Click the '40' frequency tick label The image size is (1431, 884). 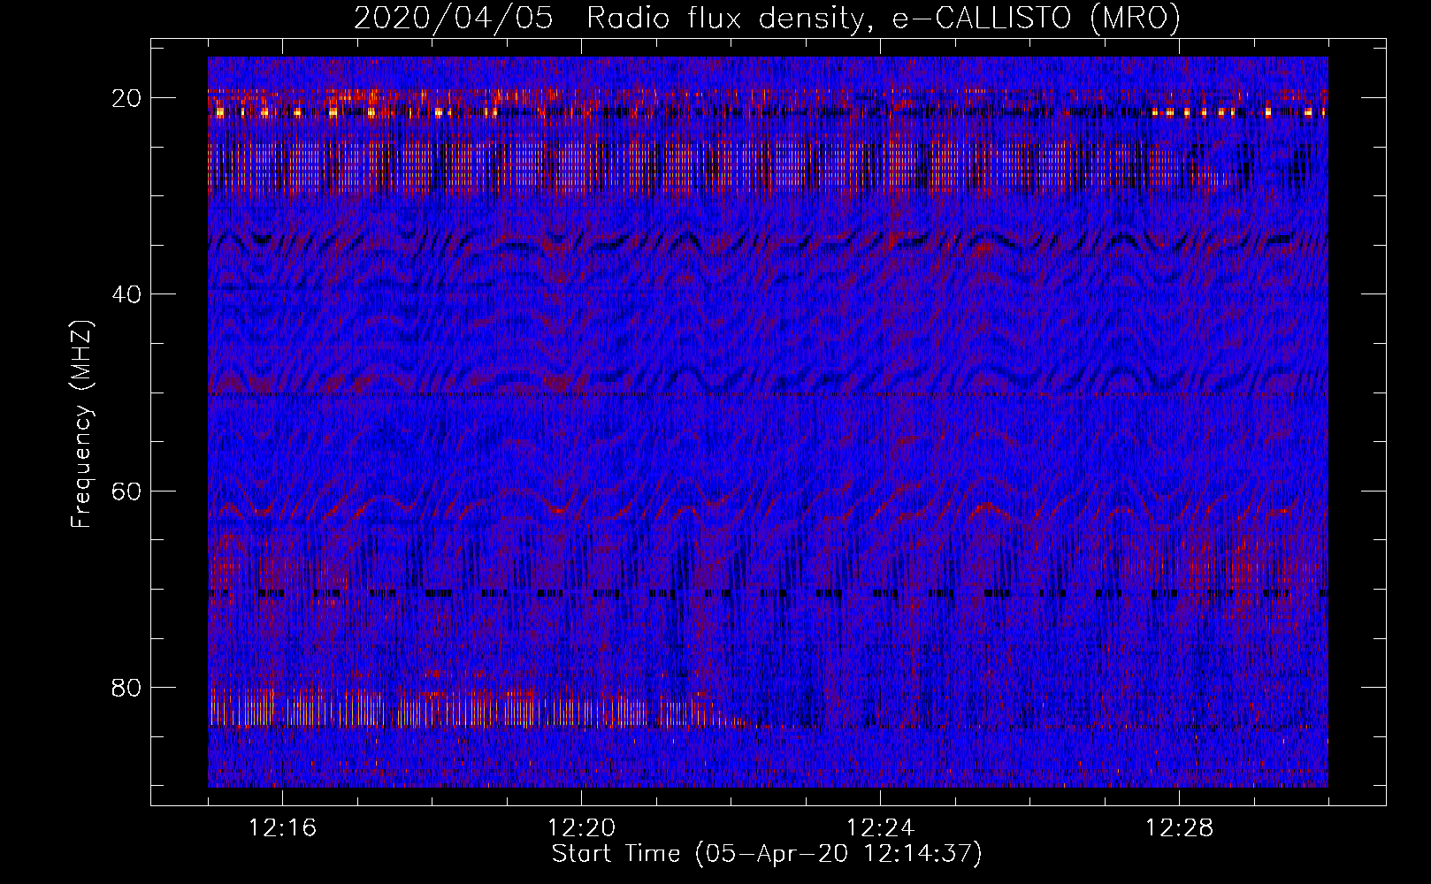(127, 293)
